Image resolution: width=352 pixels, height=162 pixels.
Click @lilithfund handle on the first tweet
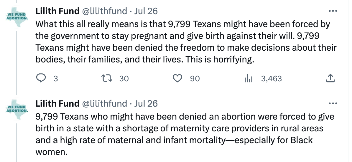(x=104, y=11)
